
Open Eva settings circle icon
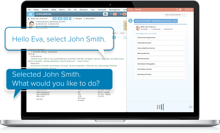pyautogui.click(x=189, y=10)
